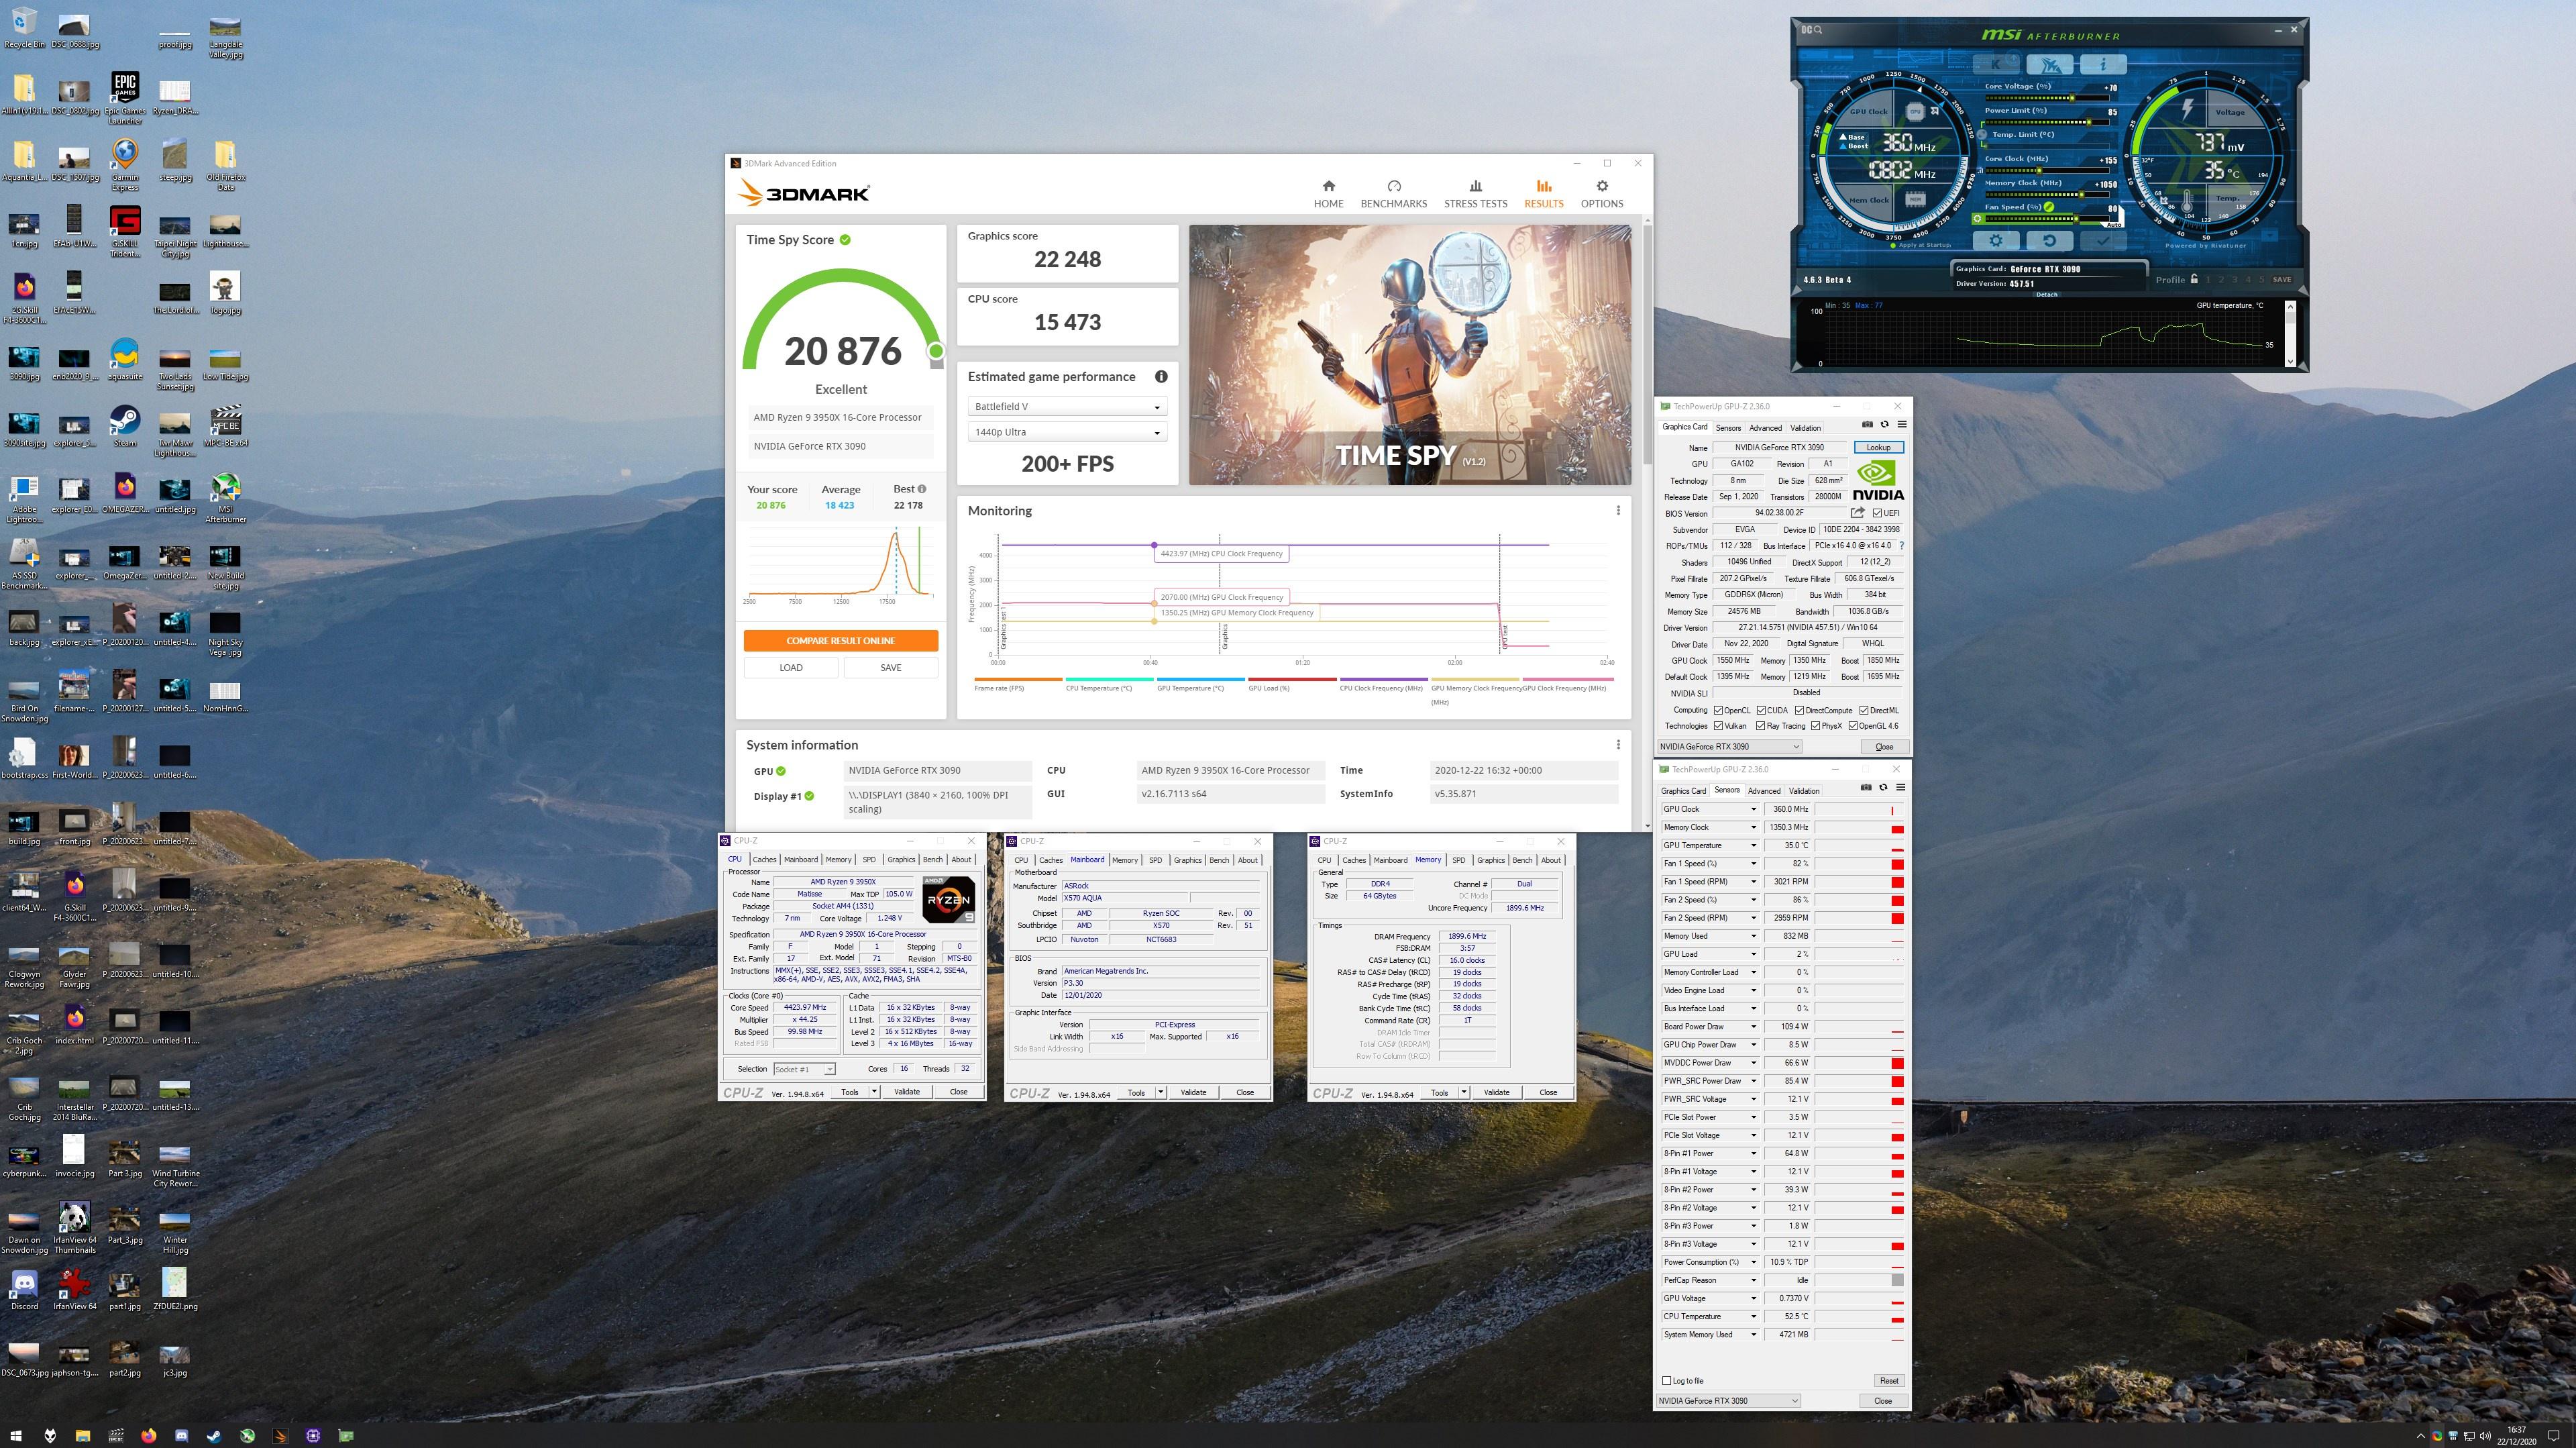Click the Bus Interface question mark in GPU-Z
The image size is (2576, 1448).
coord(1901,546)
